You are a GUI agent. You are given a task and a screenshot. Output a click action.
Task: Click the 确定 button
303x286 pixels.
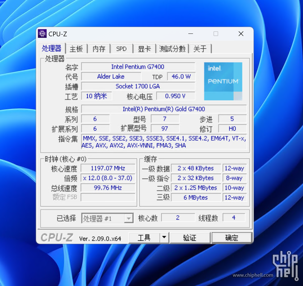point(232,238)
